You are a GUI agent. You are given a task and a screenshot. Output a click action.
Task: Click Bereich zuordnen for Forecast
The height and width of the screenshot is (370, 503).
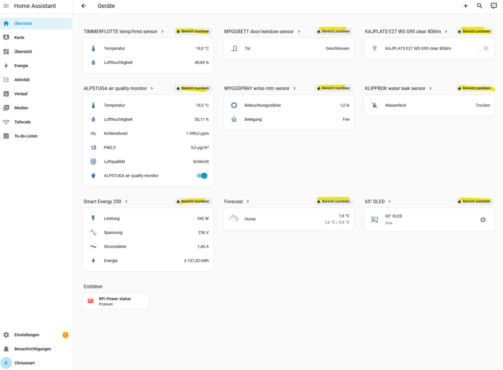point(334,202)
